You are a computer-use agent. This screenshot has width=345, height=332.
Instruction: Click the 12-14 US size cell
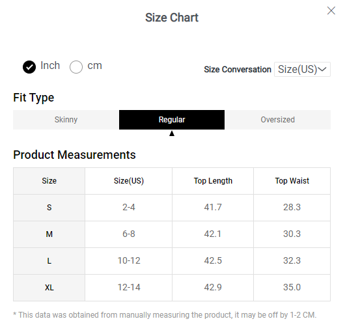click(129, 287)
